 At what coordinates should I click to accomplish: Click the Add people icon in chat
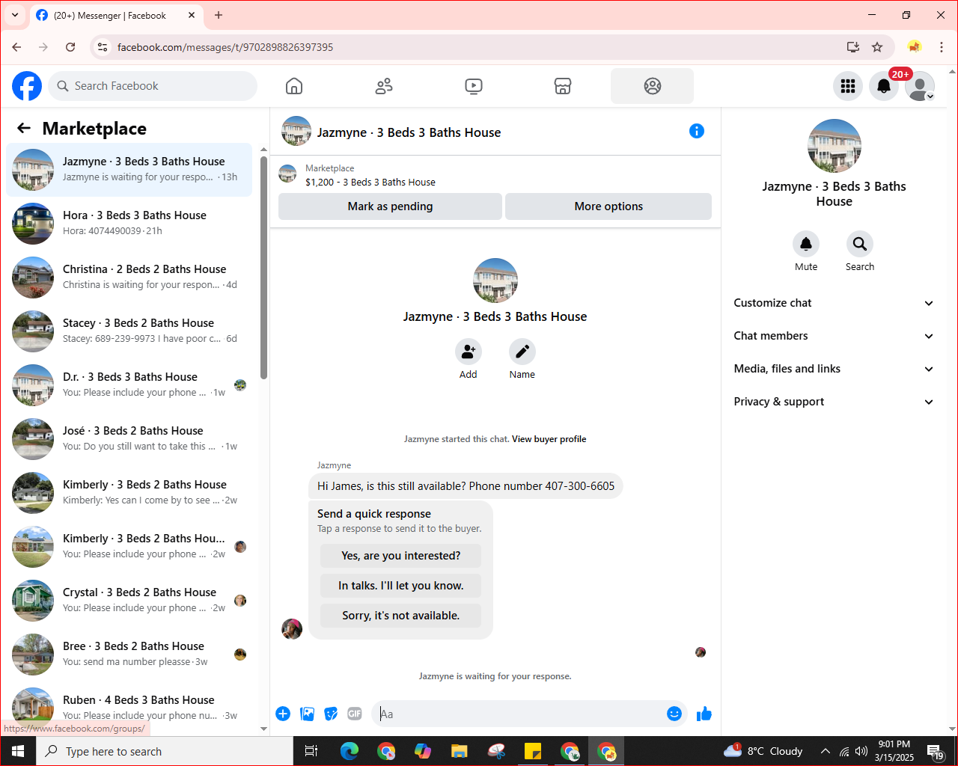[x=469, y=351]
